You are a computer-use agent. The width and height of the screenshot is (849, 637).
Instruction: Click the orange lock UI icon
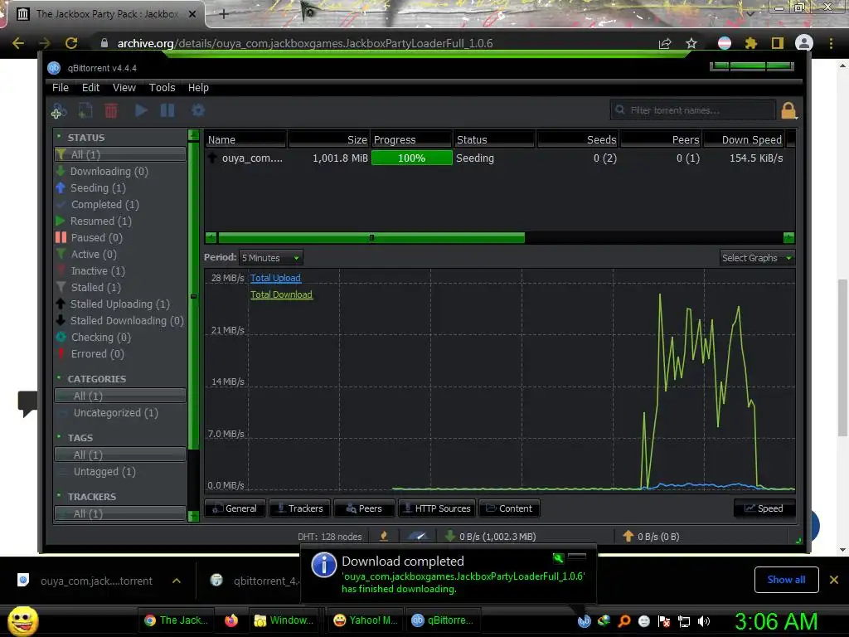pos(788,110)
